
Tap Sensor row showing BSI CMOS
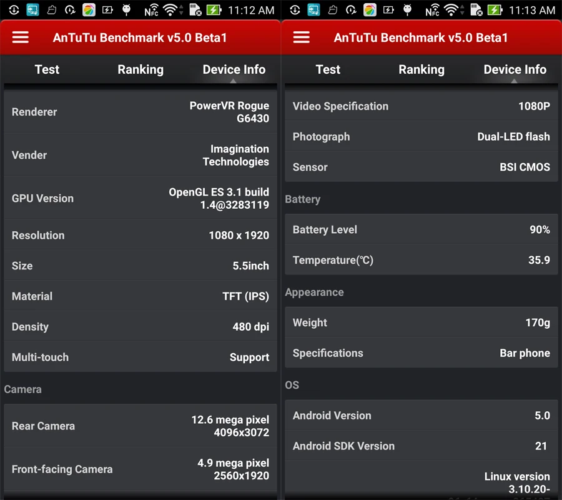click(421, 167)
